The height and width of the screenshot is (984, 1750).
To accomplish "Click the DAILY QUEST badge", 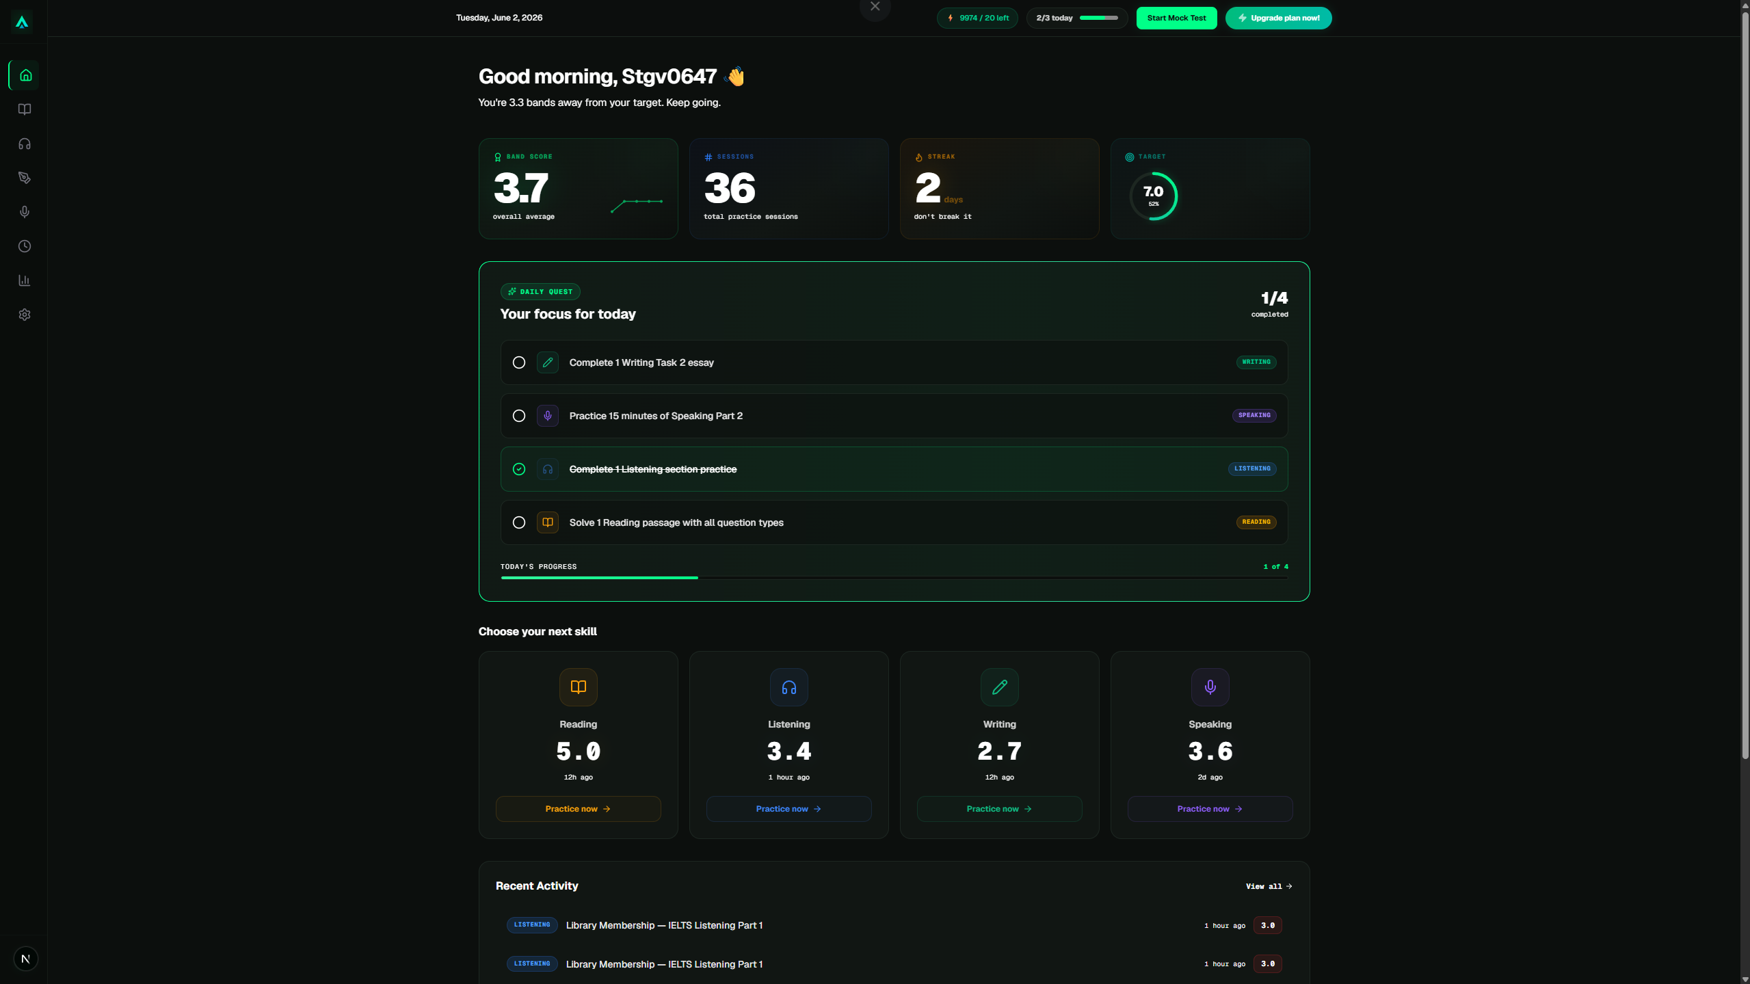I will [x=540, y=292].
